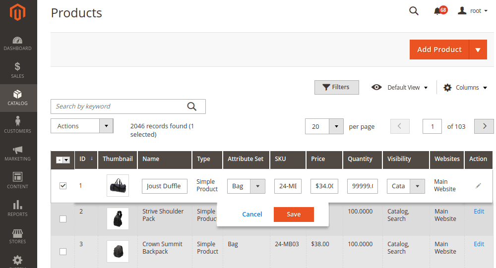Open the Customers menu
The height and width of the screenshot is (268, 496).
pos(17,125)
